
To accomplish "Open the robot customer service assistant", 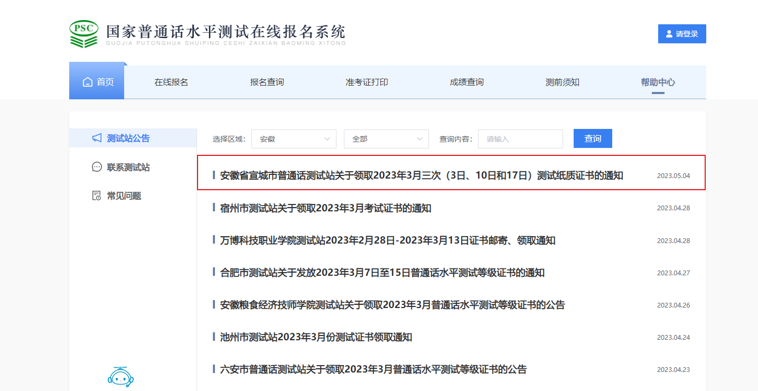I will tap(121, 376).
